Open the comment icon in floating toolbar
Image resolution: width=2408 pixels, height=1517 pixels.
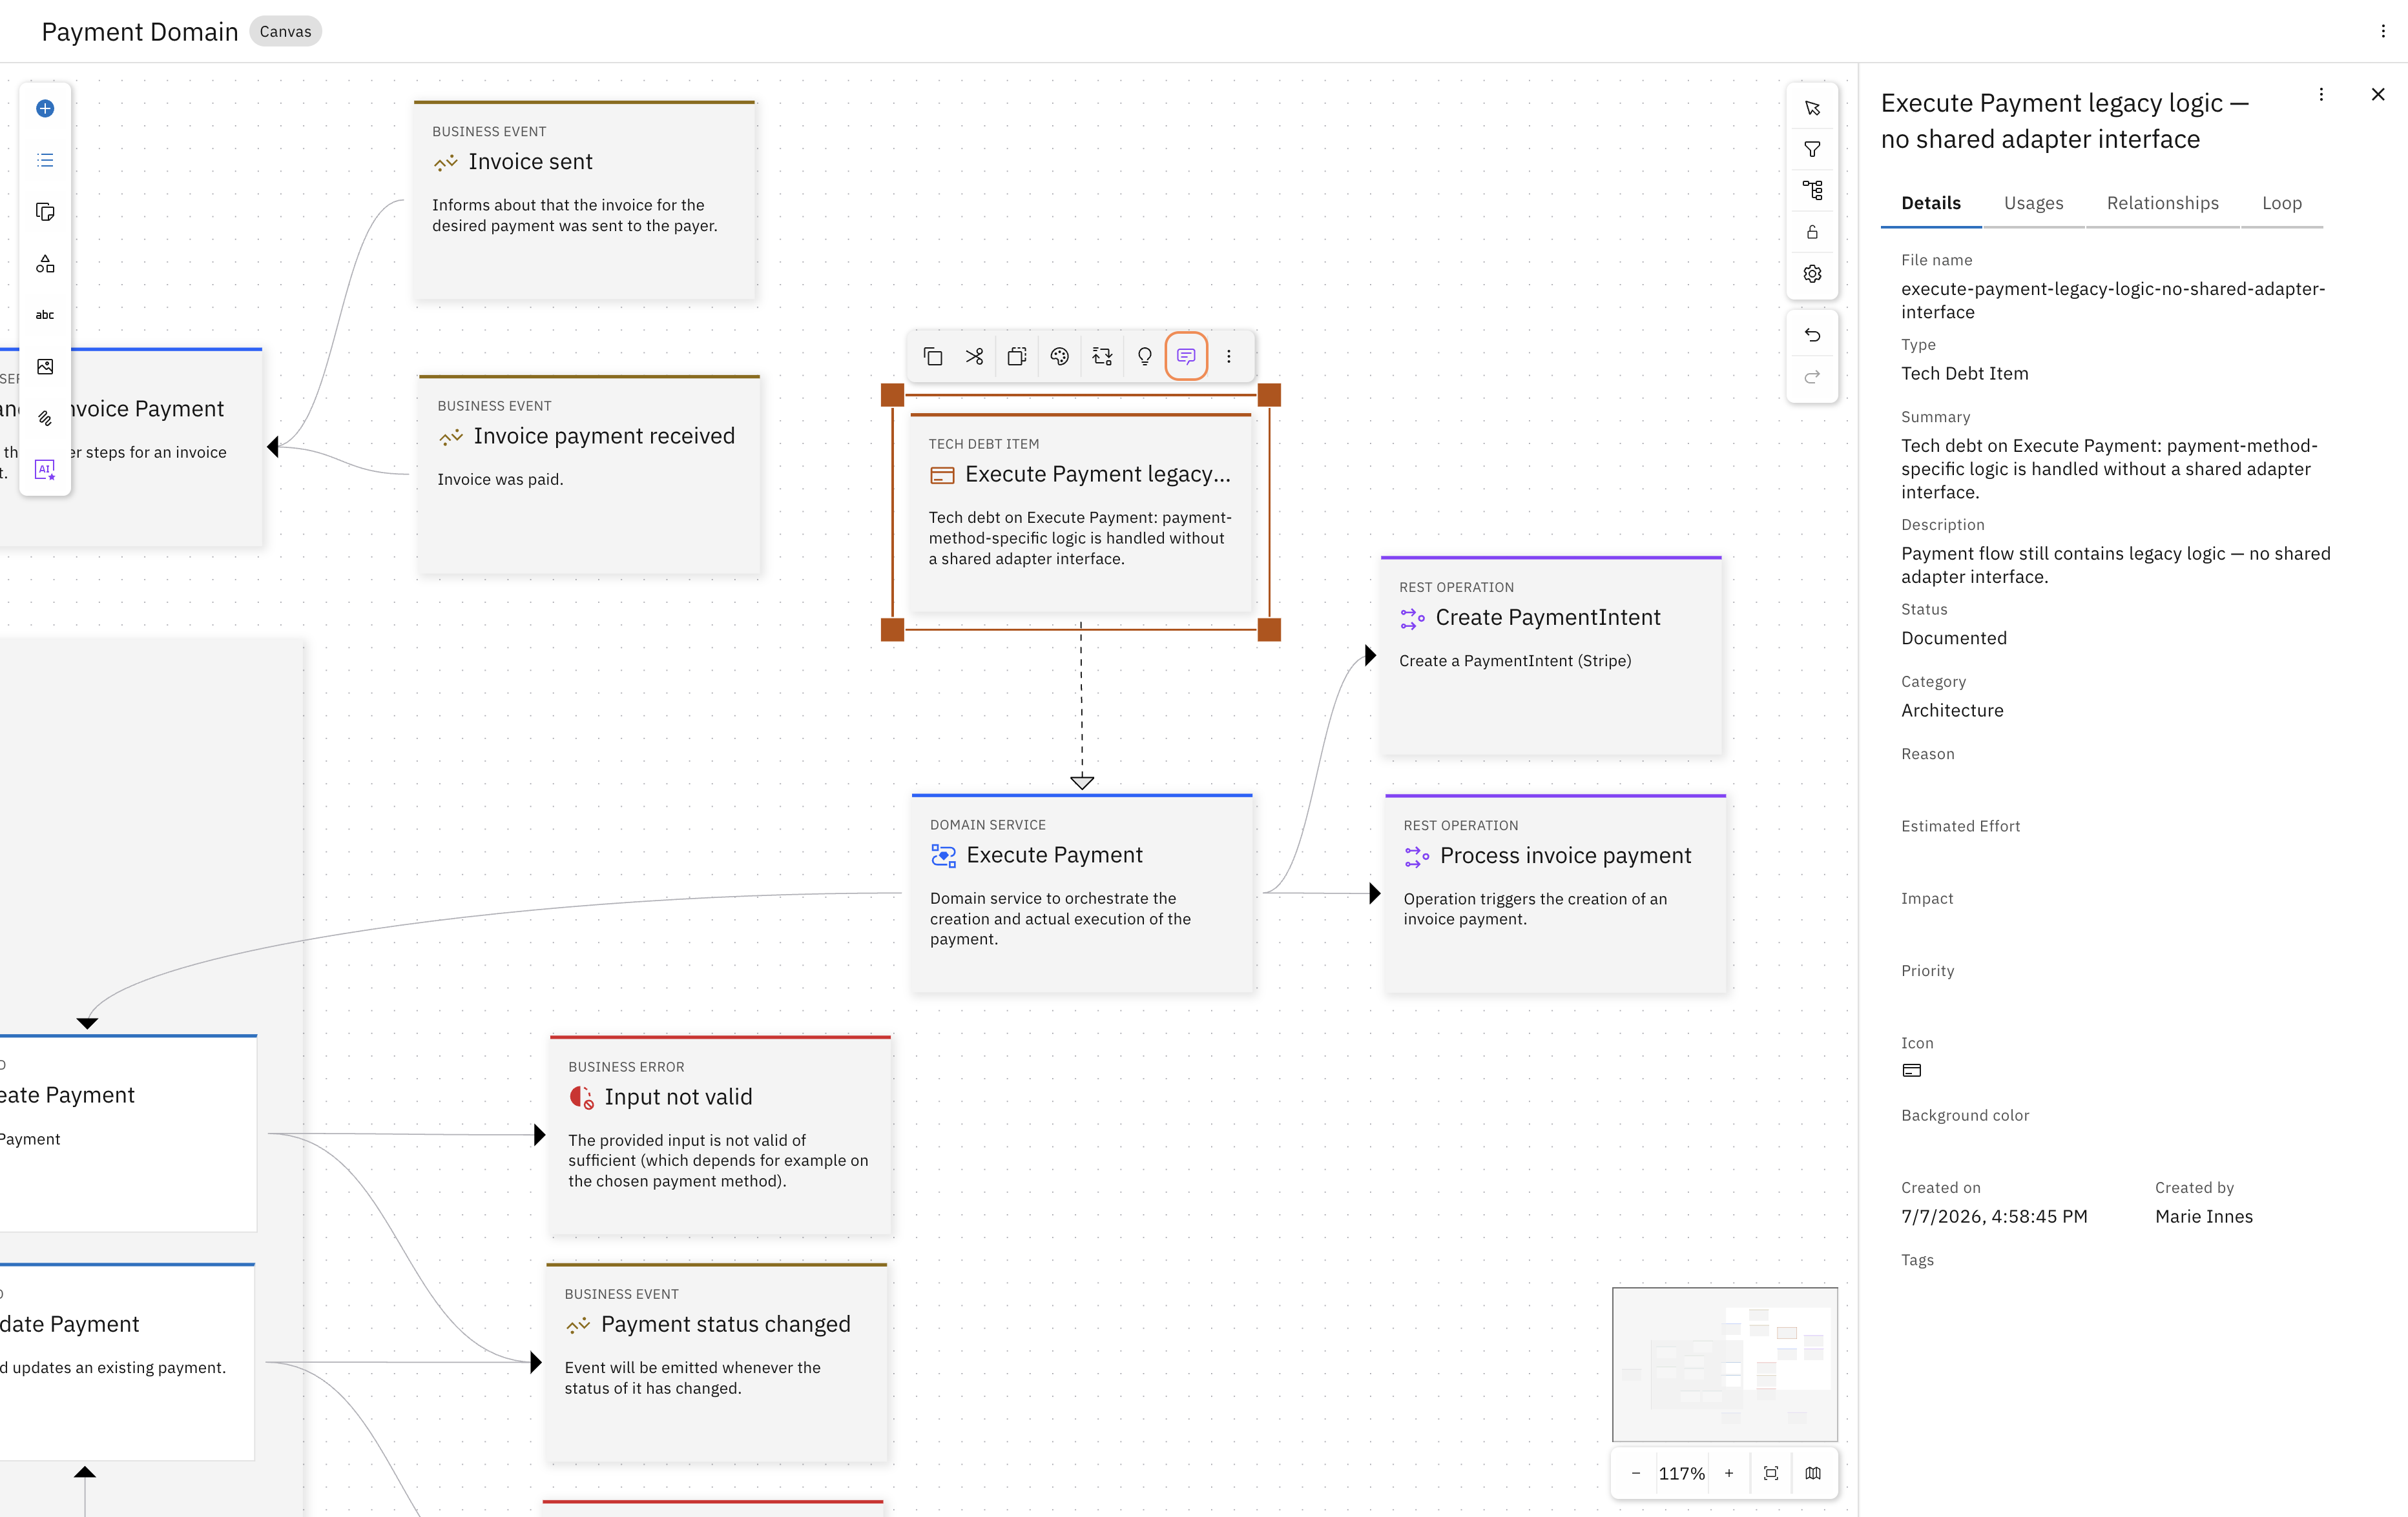[1186, 356]
